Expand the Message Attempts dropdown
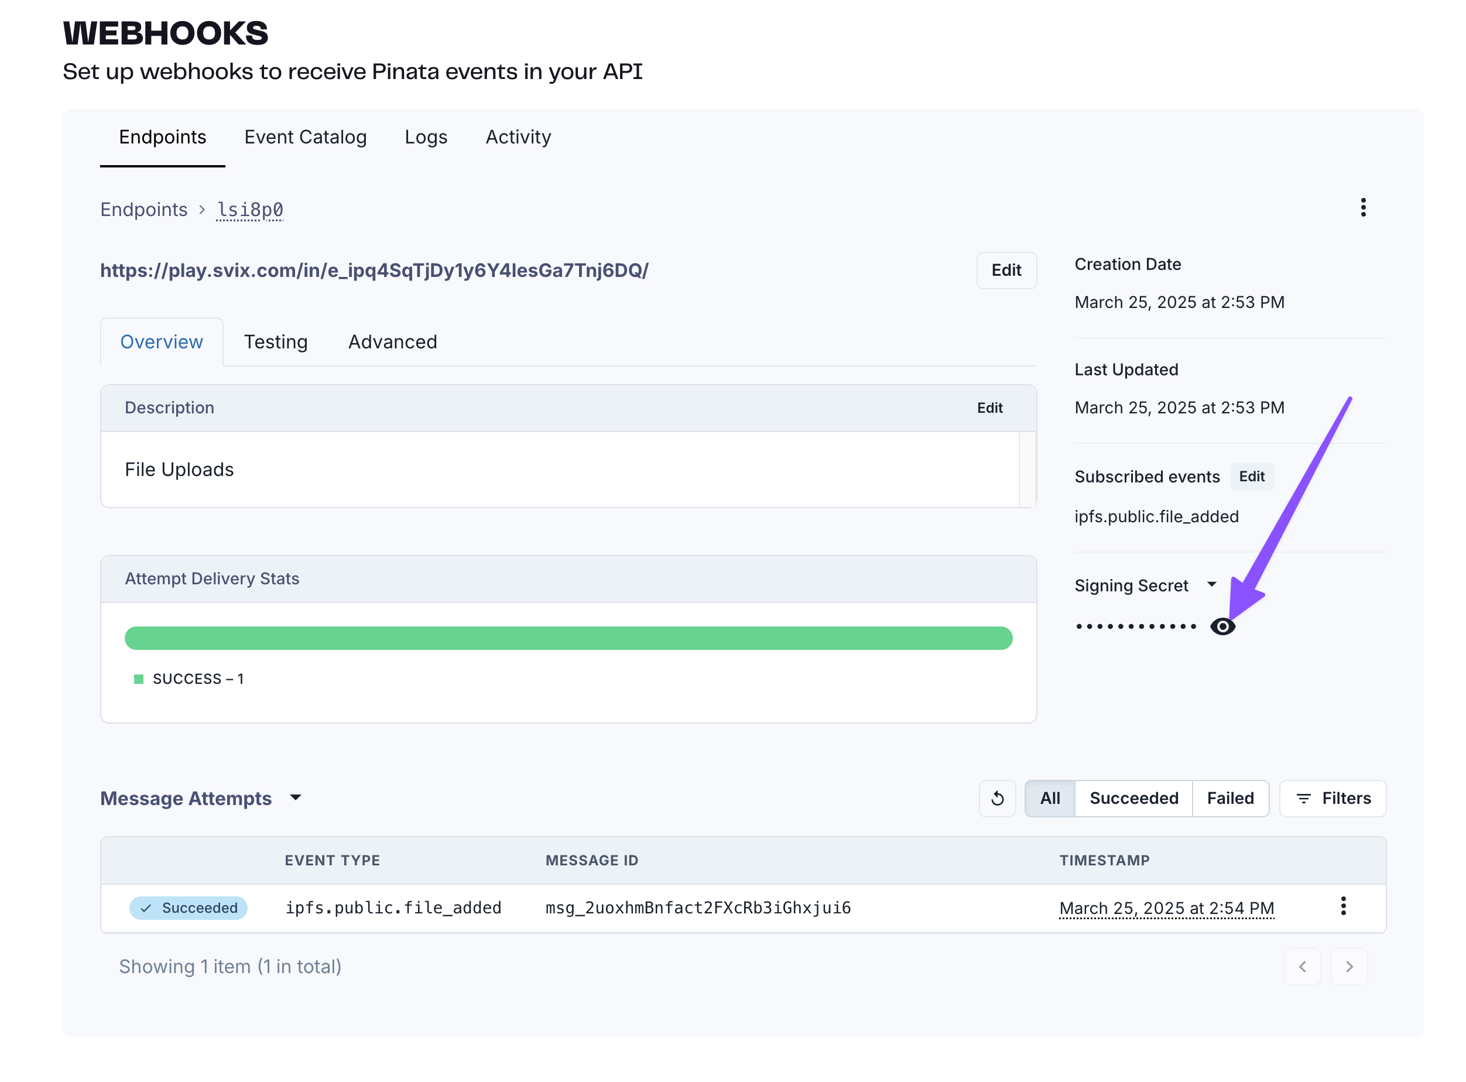Image resolution: width=1466 pixels, height=1082 pixels. coord(295,797)
